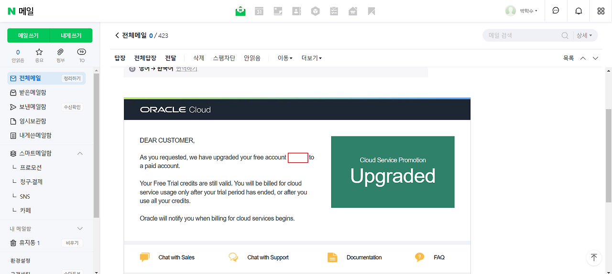
Task: Open the apps grid icon
Action: (x=601, y=11)
